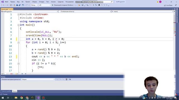Viewport: 179px width, 100px height.
Task: Click the Visual Studio logo icon
Action: pos(2,2)
